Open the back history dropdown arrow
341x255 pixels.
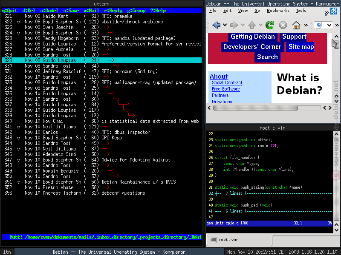tap(225, 25)
